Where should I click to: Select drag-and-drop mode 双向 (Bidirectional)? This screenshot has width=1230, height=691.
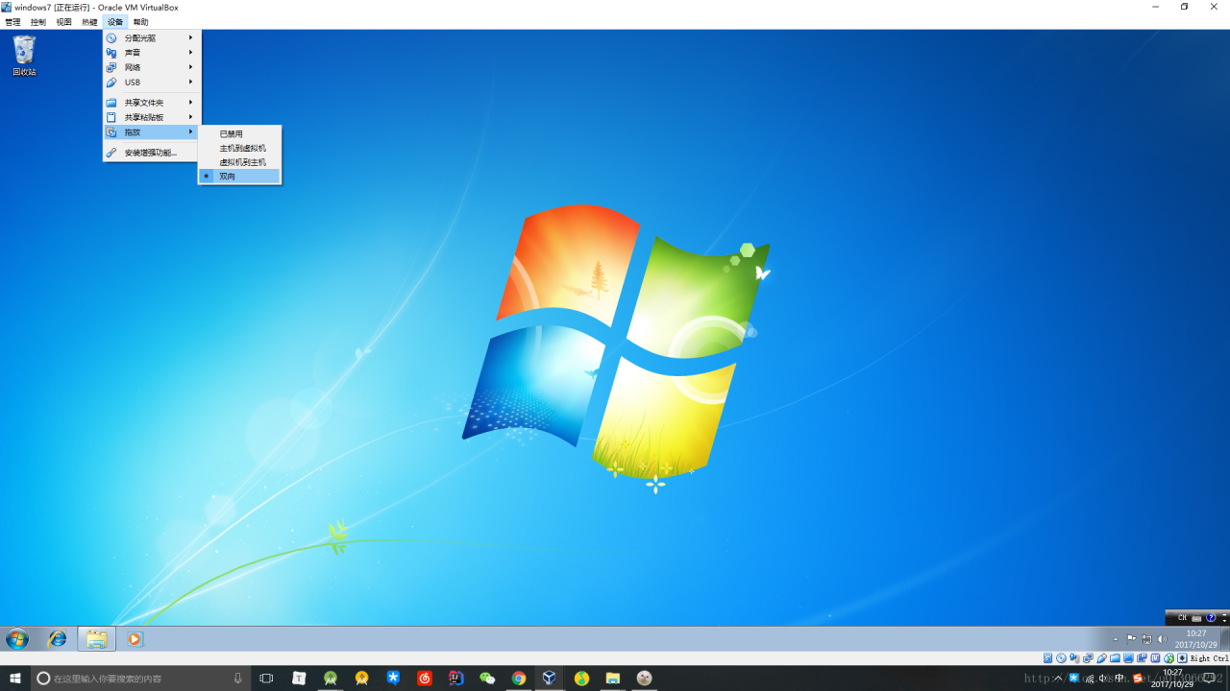point(239,177)
